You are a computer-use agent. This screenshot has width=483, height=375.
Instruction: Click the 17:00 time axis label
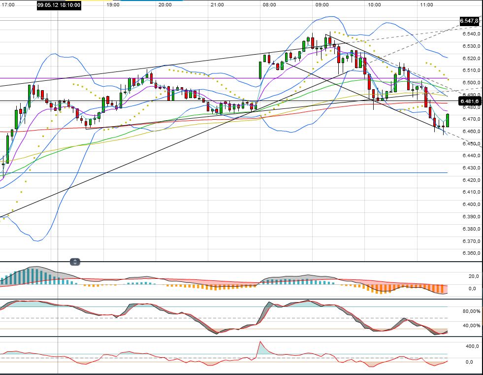pyautogui.click(x=8, y=5)
